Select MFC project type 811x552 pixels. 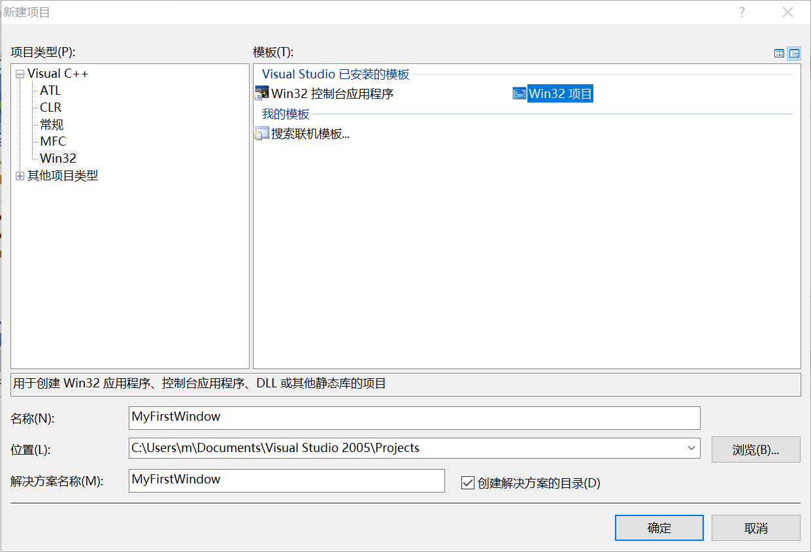coord(53,141)
